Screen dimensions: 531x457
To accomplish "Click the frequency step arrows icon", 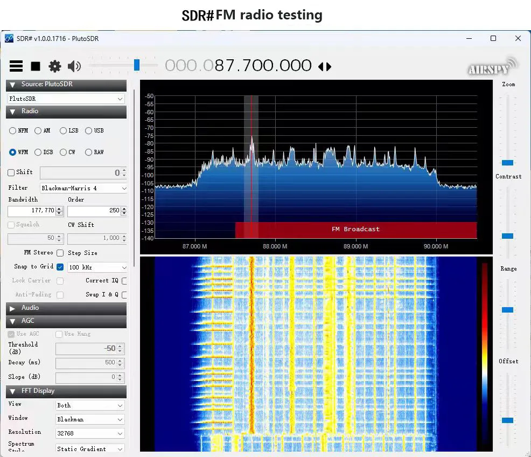I will (x=325, y=67).
